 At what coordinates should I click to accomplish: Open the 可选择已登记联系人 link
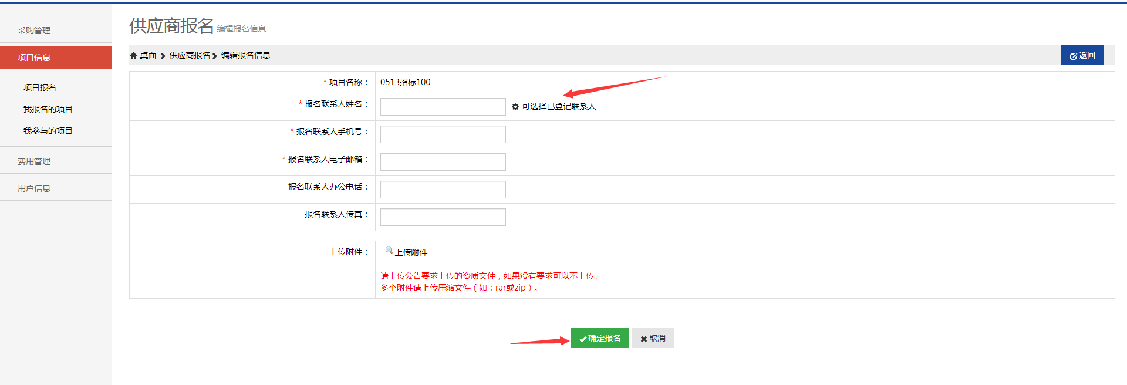pos(558,107)
